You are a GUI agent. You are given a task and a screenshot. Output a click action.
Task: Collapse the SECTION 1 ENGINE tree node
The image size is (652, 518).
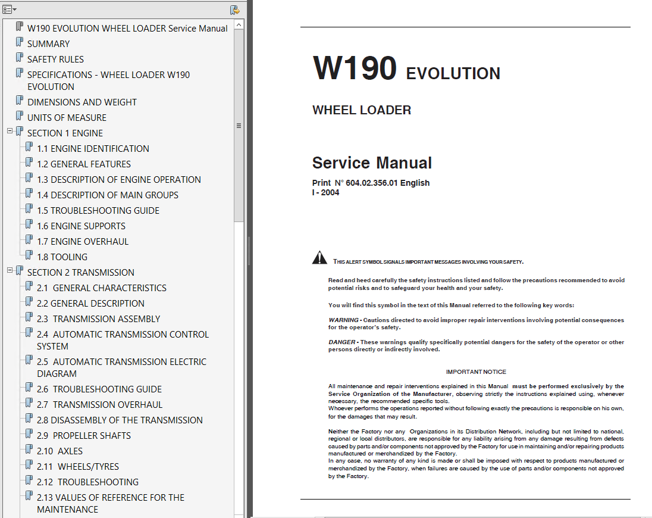[x=10, y=131]
